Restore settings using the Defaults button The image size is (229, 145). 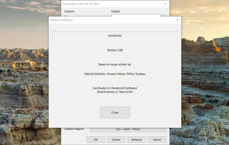[x=137, y=140]
